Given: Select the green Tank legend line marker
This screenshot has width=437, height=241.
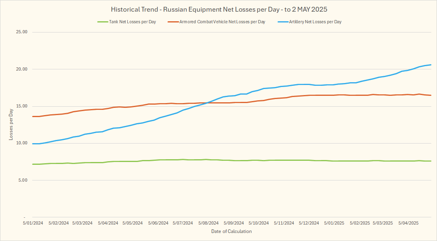Looking at the screenshot, I should point(102,22).
